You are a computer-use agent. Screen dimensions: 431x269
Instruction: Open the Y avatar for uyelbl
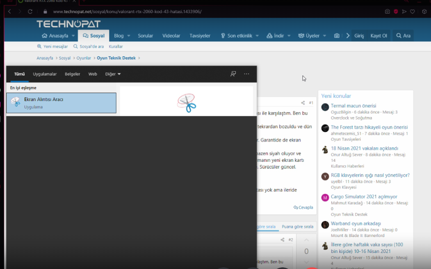coord(325,177)
